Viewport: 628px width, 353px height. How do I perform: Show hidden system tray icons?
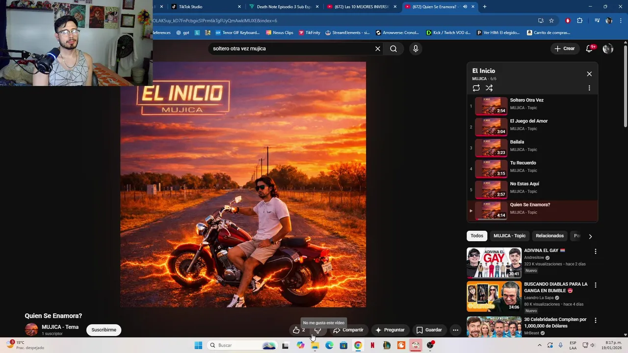point(540,345)
